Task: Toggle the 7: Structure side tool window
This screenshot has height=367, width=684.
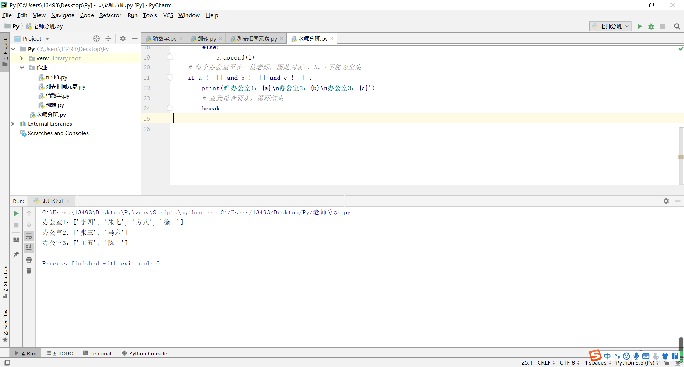Action: pyautogui.click(x=5, y=281)
